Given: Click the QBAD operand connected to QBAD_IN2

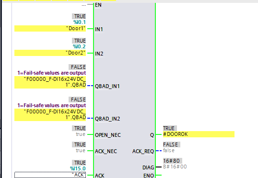Looking at the screenshot, I should click(50, 115).
